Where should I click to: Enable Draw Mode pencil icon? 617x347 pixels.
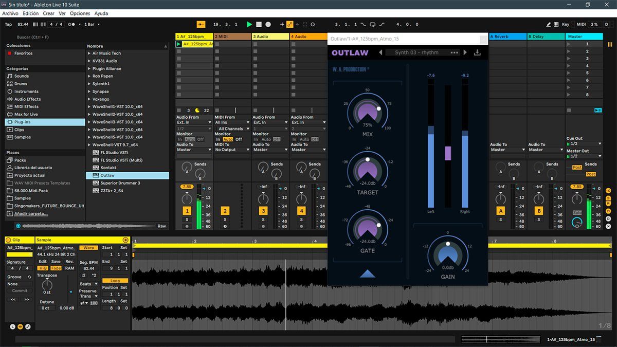point(549,24)
